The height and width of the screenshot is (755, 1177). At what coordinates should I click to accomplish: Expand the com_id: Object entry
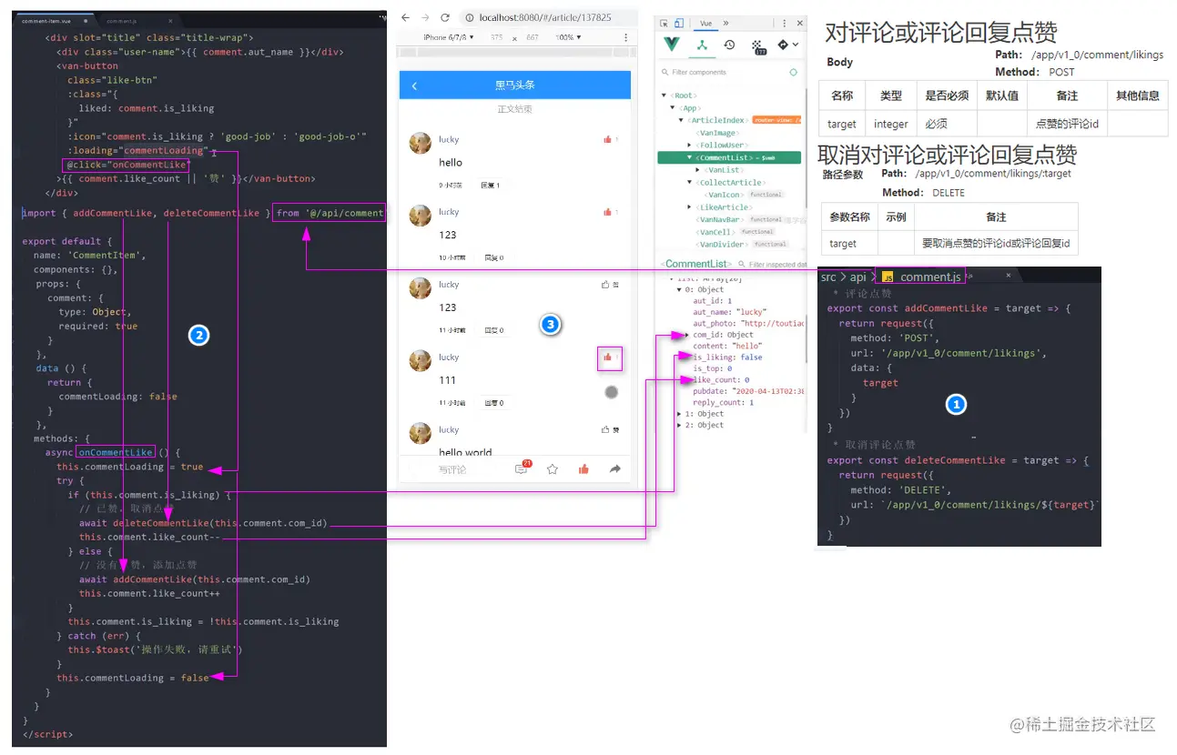pos(688,335)
